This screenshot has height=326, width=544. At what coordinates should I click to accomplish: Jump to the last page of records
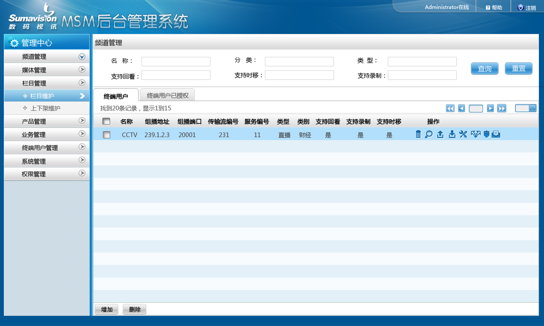click(x=501, y=108)
